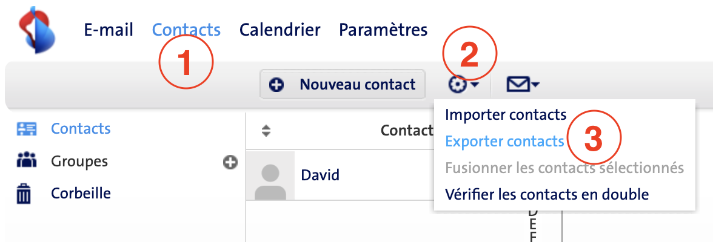The height and width of the screenshot is (242, 713).
Task: Click the Swisscom logo icon
Action: 38,30
